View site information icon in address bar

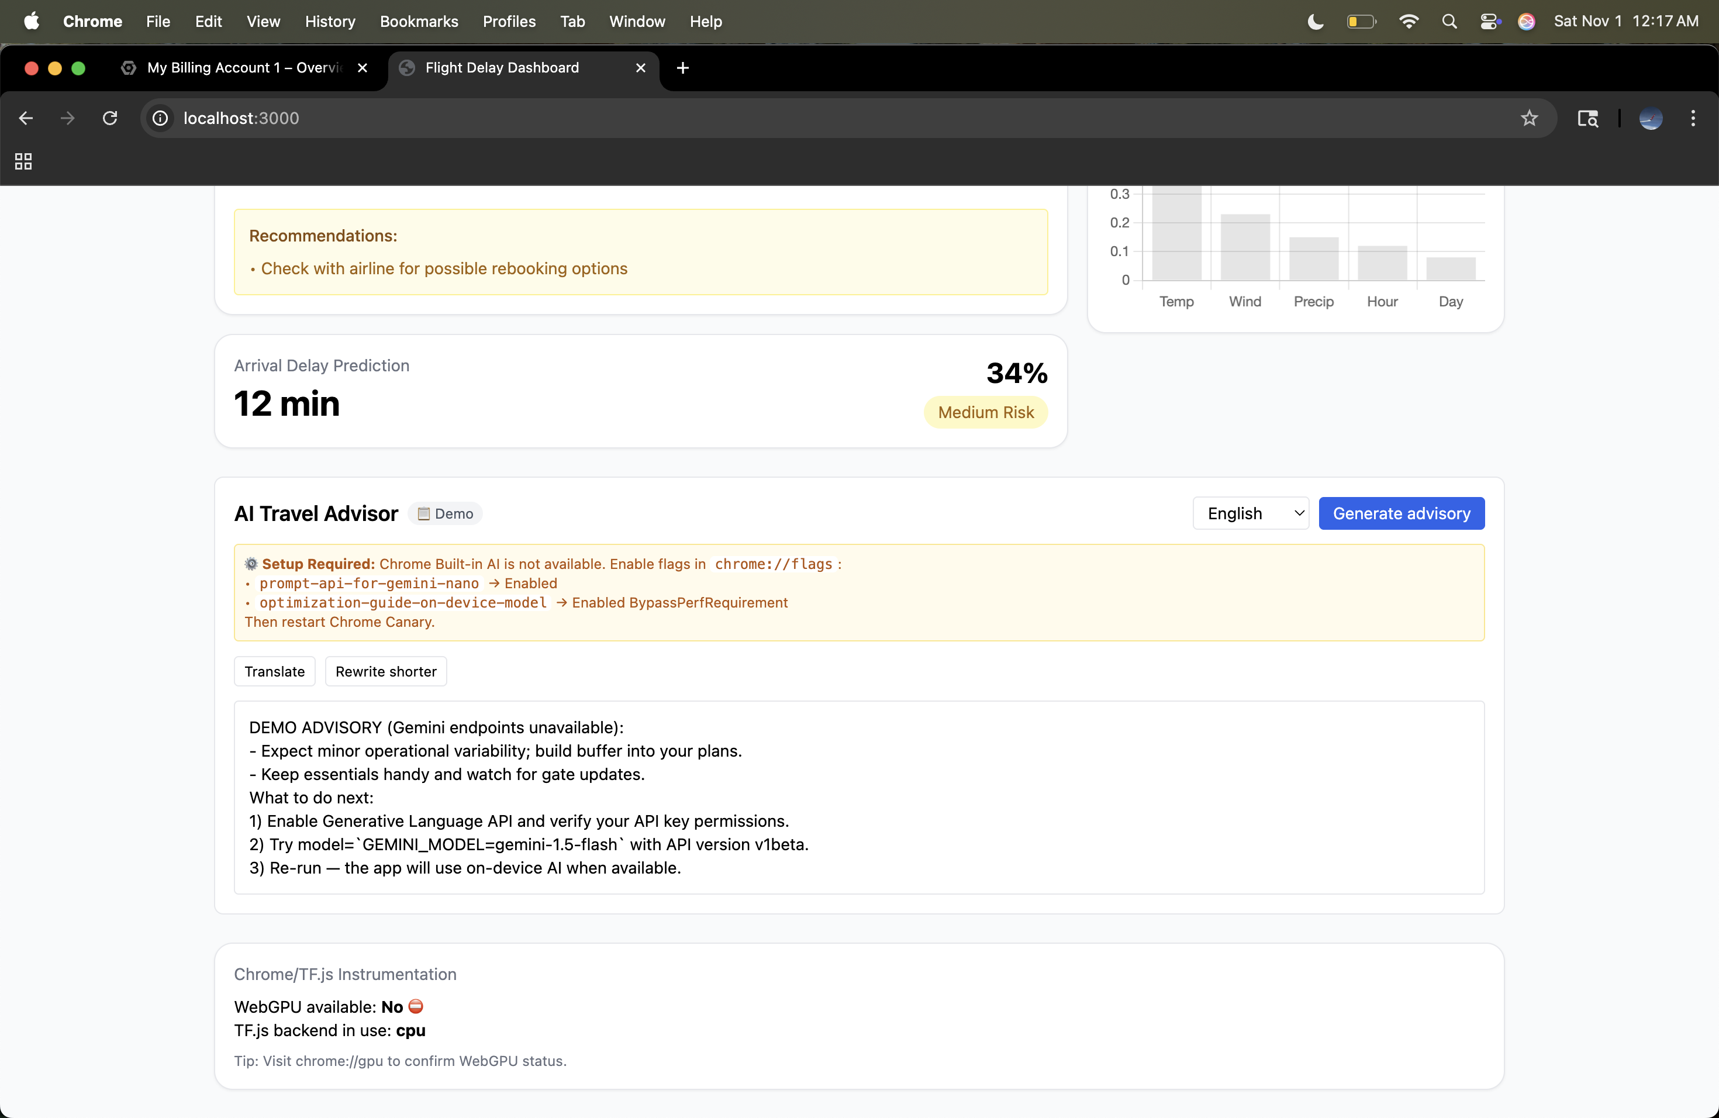(160, 118)
